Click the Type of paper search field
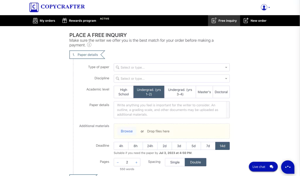This screenshot has width=300, height=176. coord(172,67)
